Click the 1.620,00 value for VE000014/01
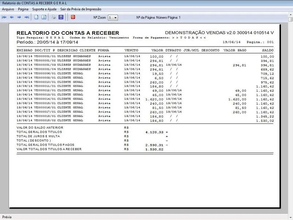This screenshot has width=293, height=220. (154, 99)
